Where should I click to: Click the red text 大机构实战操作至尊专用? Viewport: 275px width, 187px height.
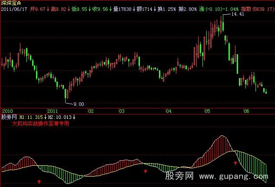click(x=40, y=124)
